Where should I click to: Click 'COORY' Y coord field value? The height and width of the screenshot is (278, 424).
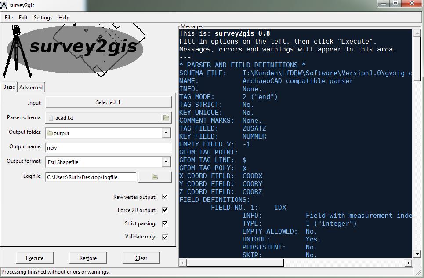[252, 184]
